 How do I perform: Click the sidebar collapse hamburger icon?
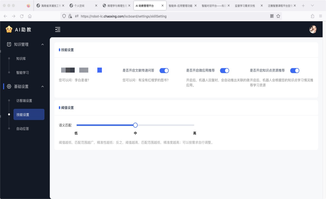pyautogui.click(x=58, y=29)
